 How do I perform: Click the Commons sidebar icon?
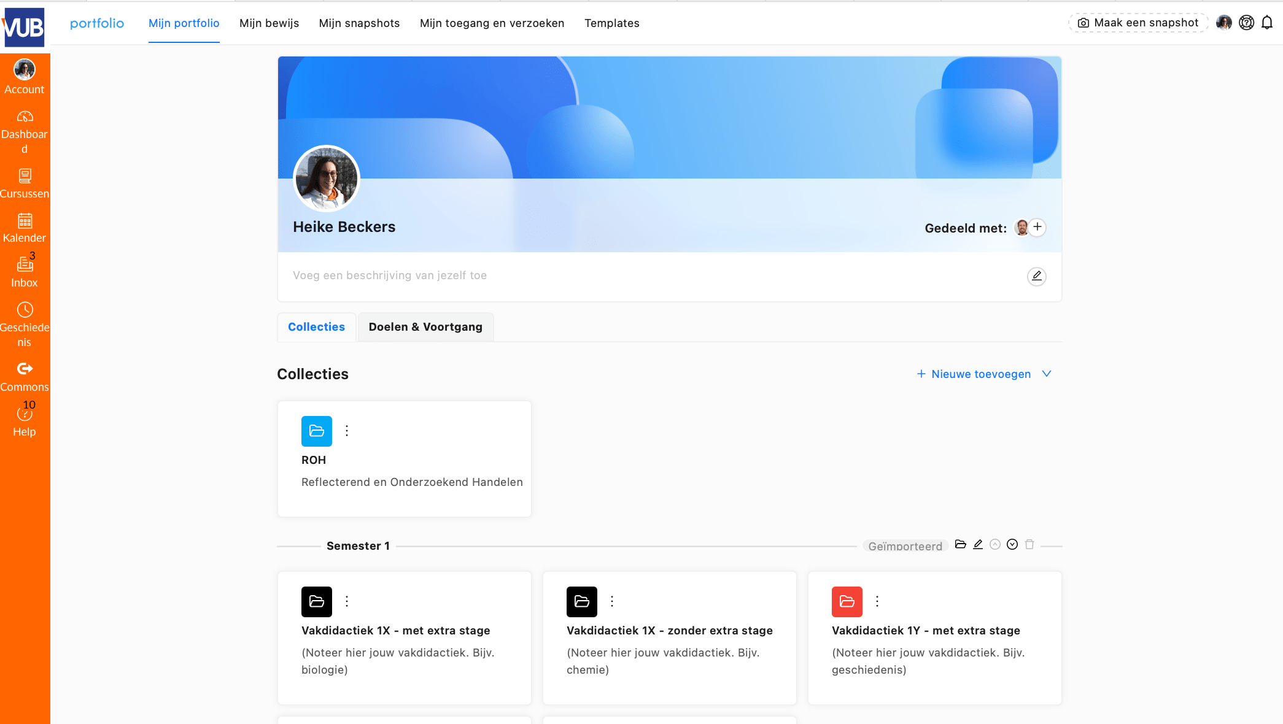tap(25, 376)
